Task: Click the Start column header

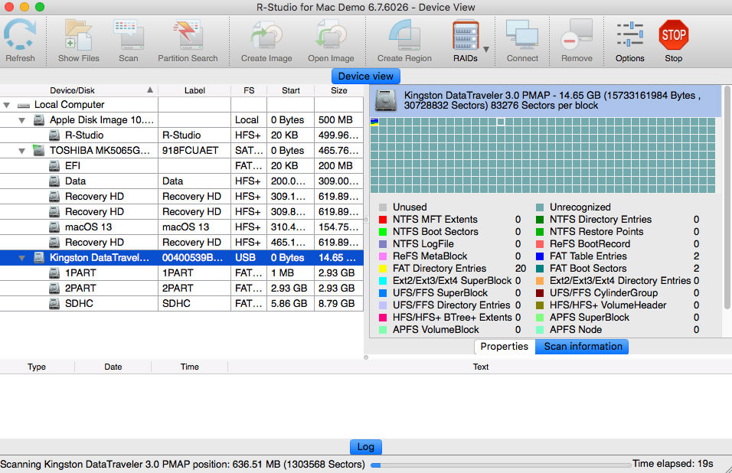Action: pyautogui.click(x=290, y=90)
